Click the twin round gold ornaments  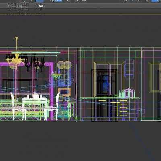pyautogui.click(x=64, y=65)
